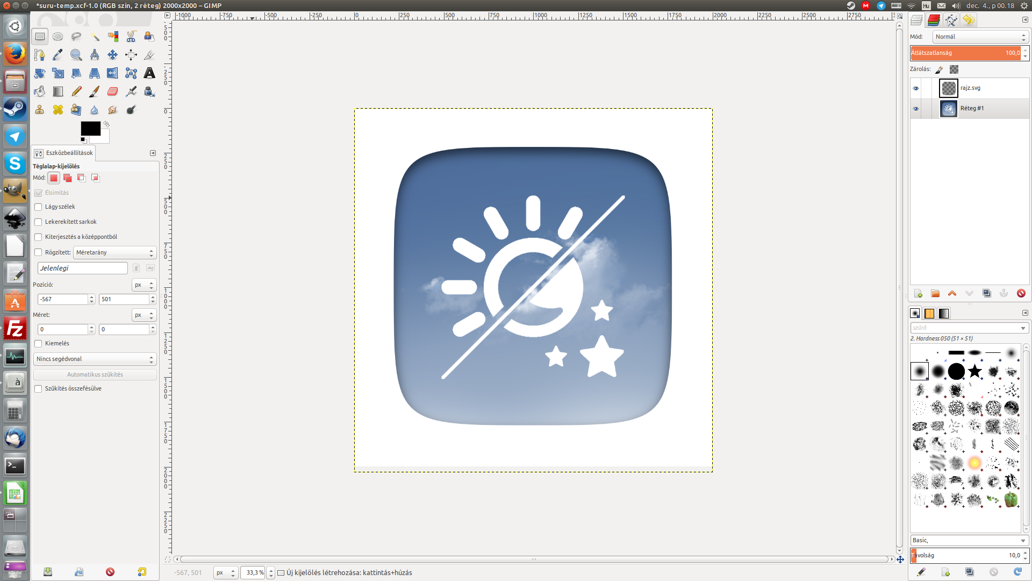Select the Text tool
Image resolution: width=1032 pixels, height=581 pixels.
coord(149,73)
